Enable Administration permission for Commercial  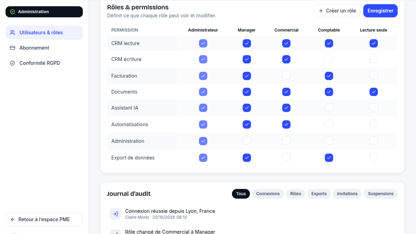(x=286, y=140)
